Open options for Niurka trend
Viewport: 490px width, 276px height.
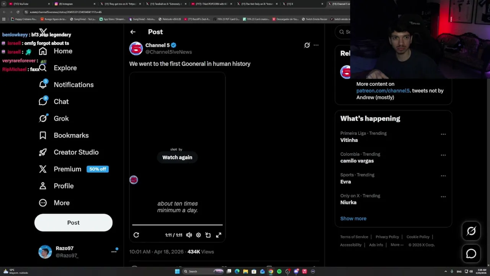pyautogui.click(x=443, y=197)
